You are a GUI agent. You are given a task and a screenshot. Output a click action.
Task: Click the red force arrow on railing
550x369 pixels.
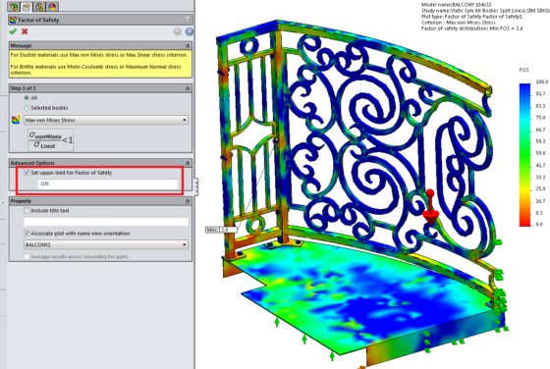tap(430, 208)
